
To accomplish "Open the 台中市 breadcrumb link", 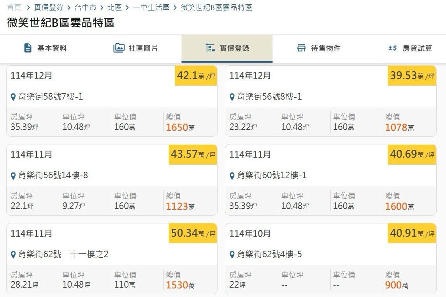I will [x=85, y=7].
